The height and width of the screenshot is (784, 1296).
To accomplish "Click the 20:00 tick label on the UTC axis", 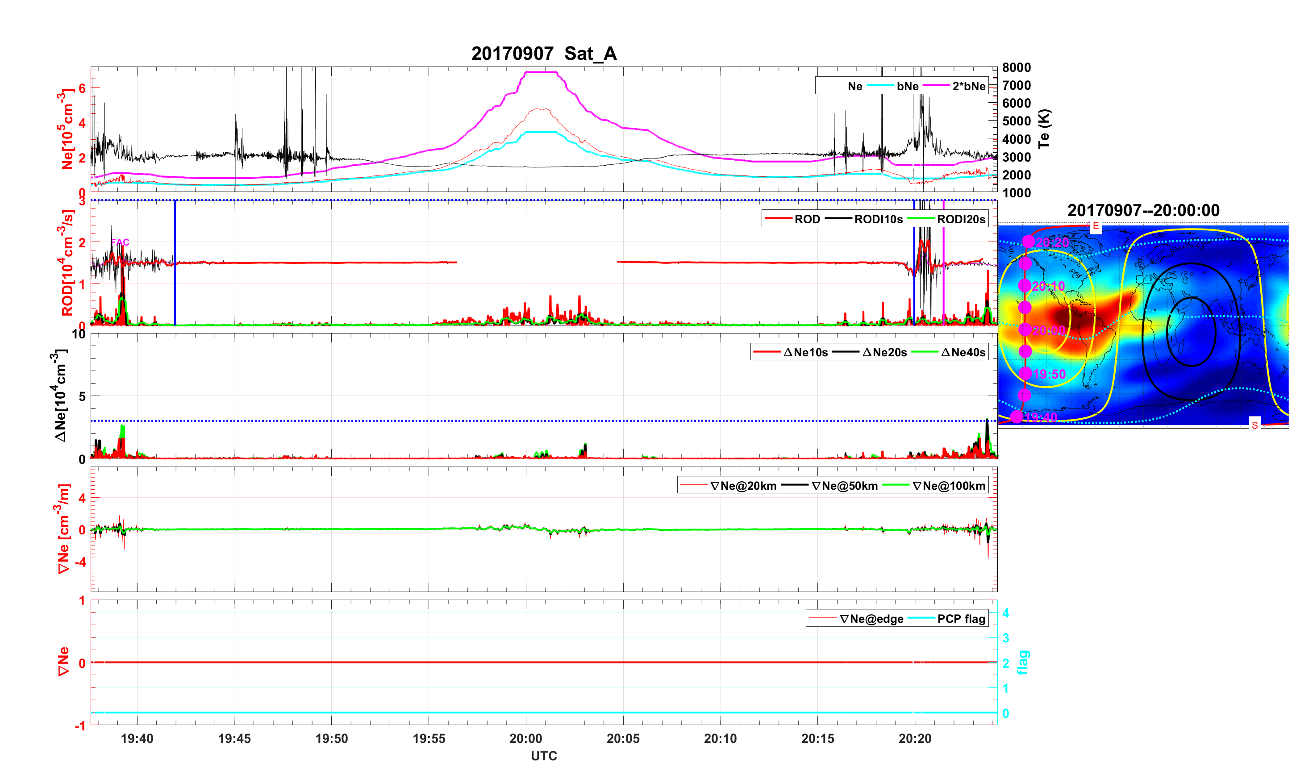I will pos(525,738).
